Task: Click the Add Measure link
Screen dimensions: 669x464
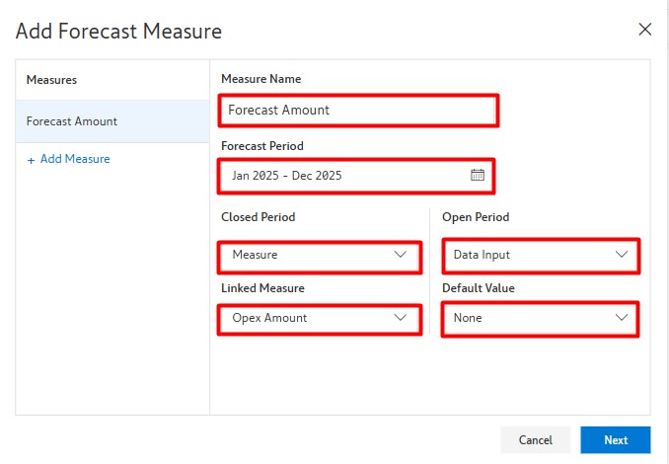Action: (x=74, y=159)
